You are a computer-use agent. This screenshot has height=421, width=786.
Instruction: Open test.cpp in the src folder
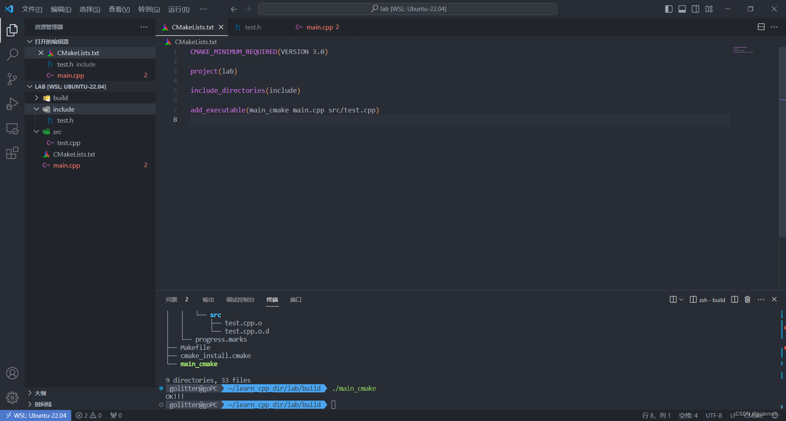[90, 143]
